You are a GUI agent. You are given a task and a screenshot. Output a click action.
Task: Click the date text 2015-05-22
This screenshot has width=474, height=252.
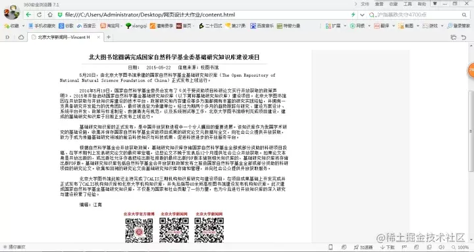pos(159,68)
